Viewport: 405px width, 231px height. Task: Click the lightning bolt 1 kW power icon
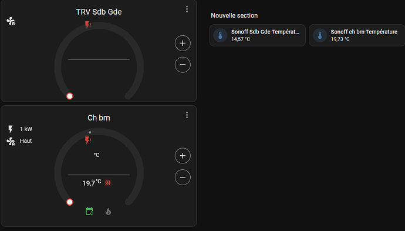(x=11, y=129)
